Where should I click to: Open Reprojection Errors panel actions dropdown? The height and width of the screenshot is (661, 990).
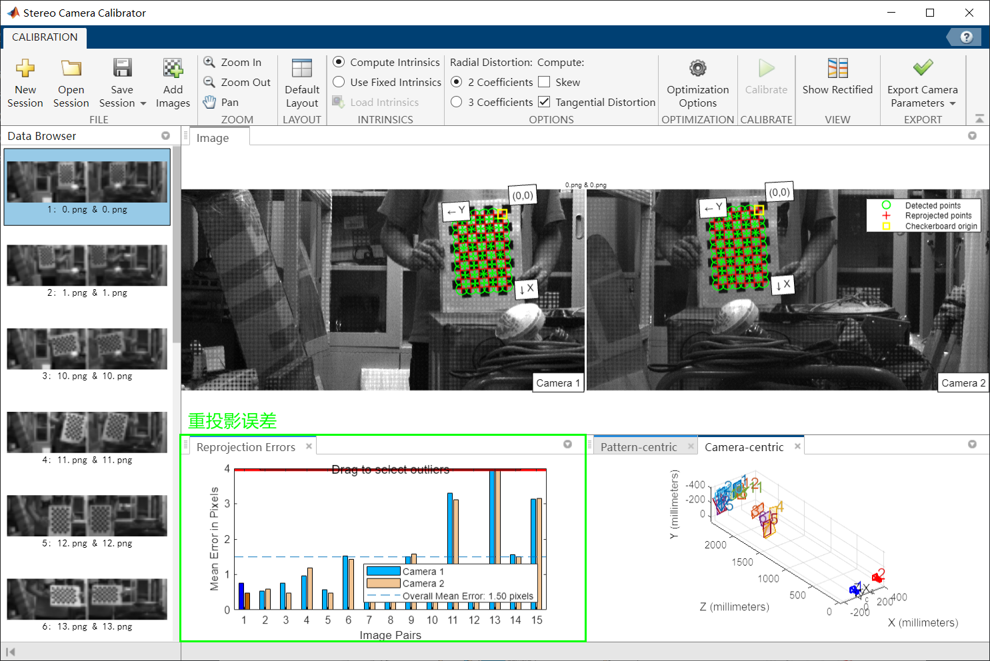567,444
